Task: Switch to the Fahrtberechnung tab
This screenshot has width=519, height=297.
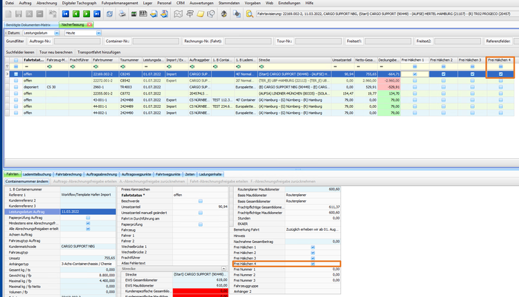Action: (69, 175)
